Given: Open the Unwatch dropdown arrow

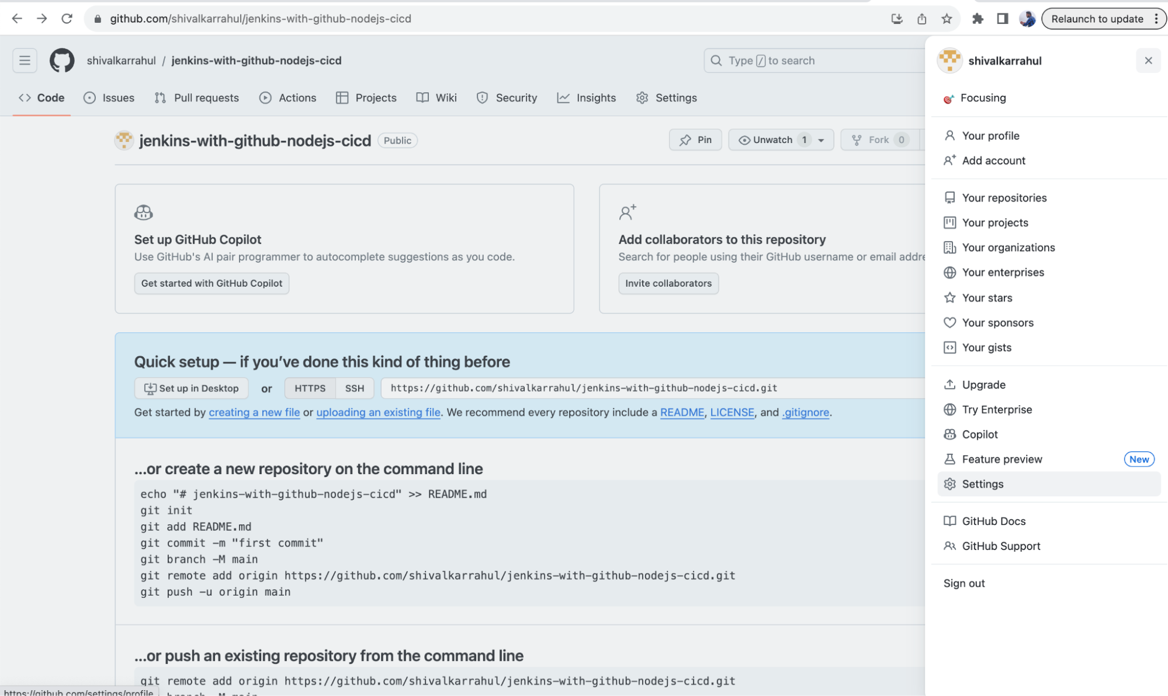Looking at the screenshot, I should point(822,140).
